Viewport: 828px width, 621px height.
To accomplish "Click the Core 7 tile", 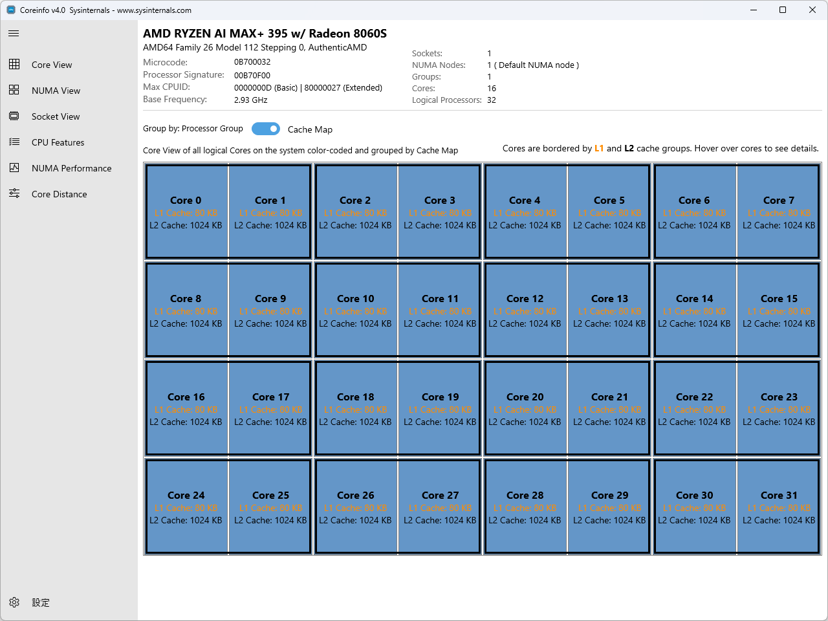I will tap(778, 211).
